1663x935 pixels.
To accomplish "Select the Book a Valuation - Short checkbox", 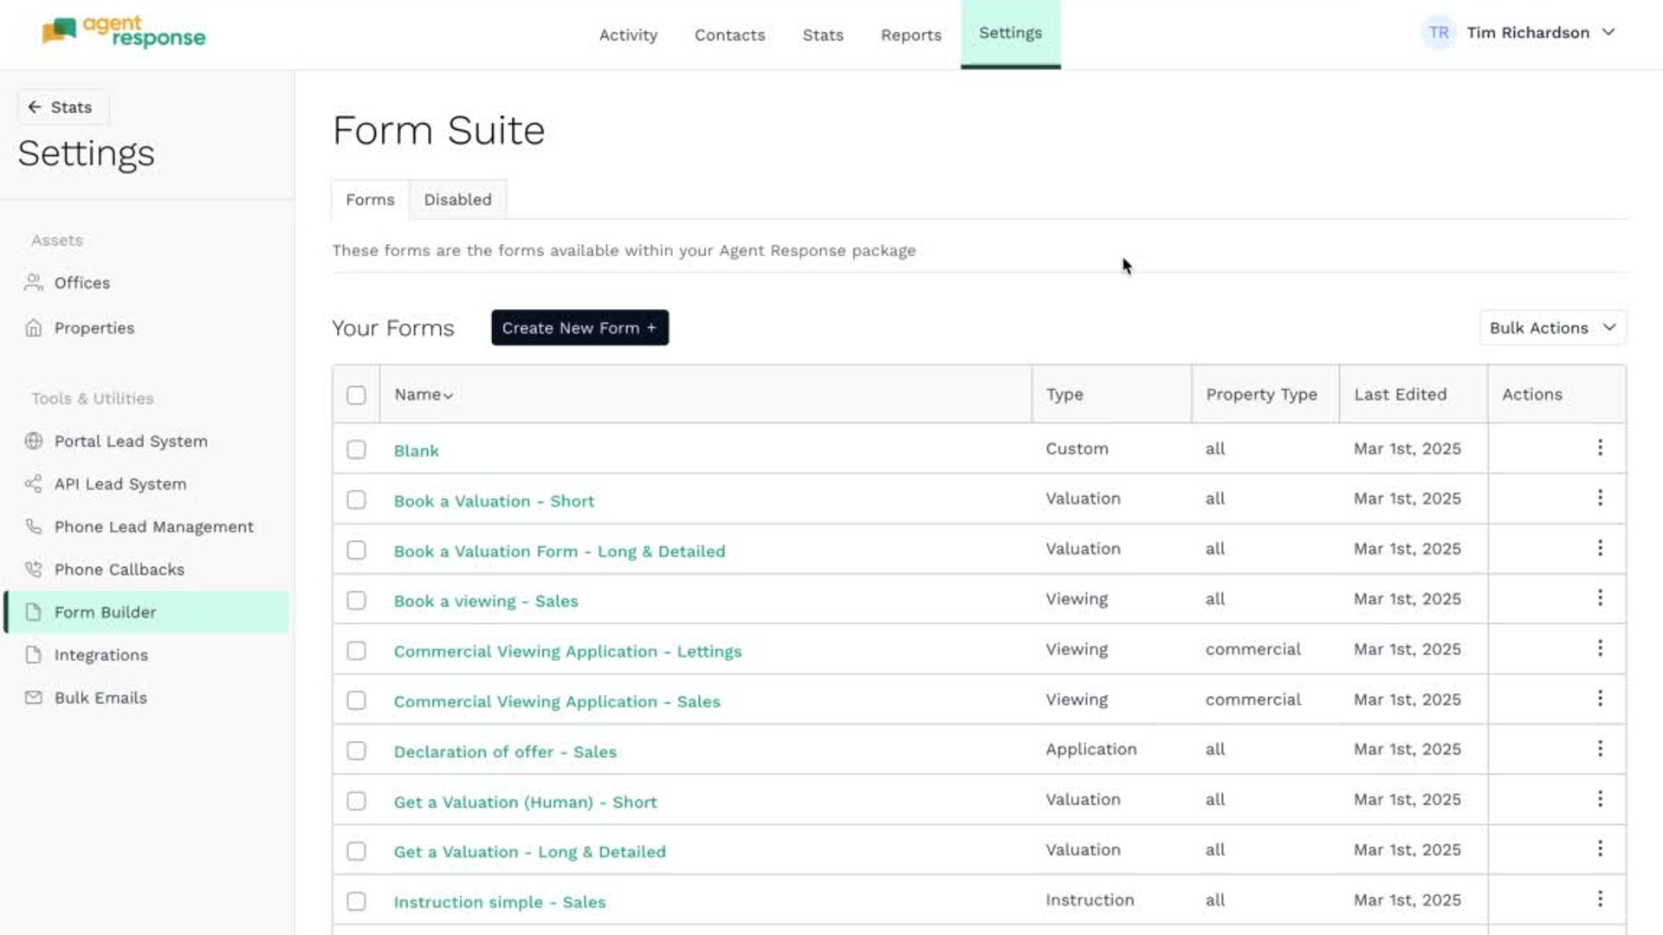I will point(356,500).
